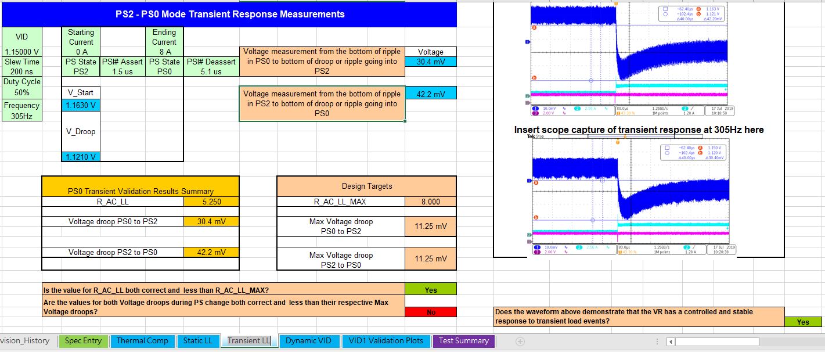Select the V_Droop value cell 1.1210 V

(x=81, y=157)
